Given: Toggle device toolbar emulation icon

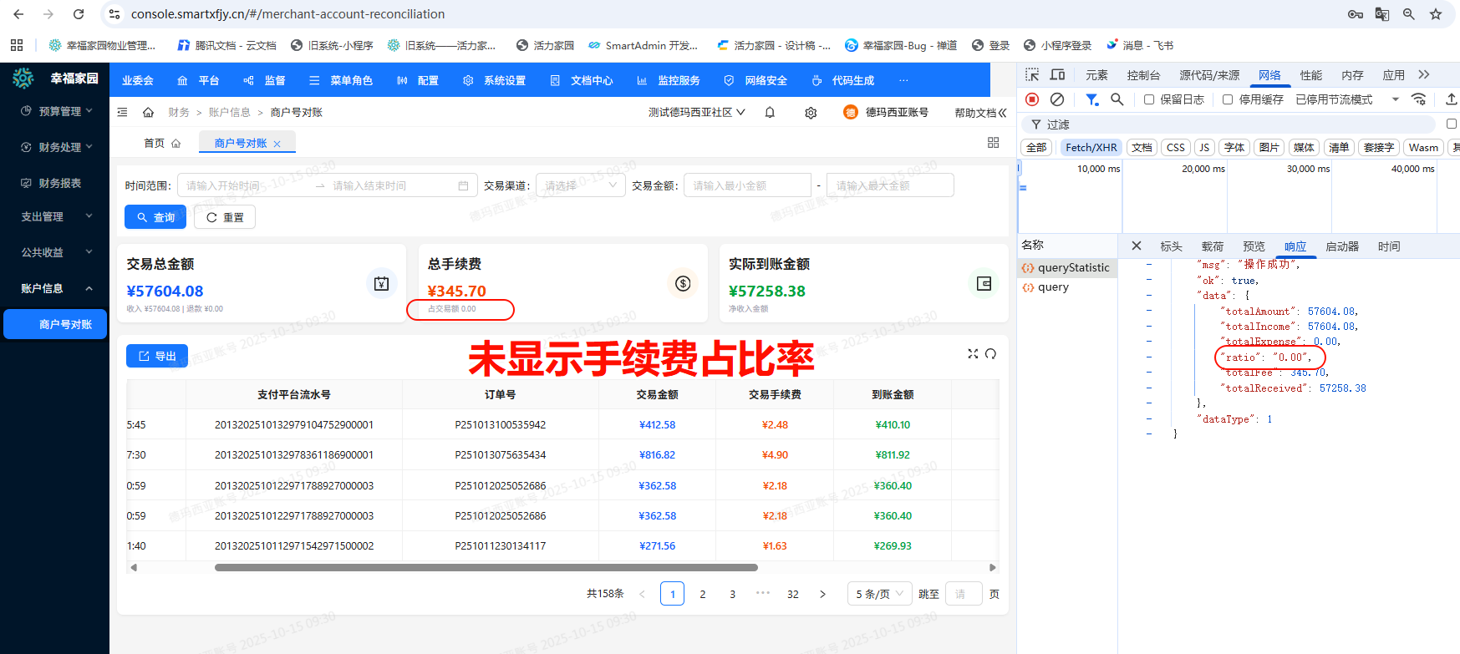Looking at the screenshot, I should [1057, 75].
